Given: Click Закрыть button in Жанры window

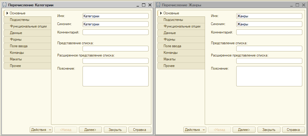Looking at the screenshot, I should (x=269, y=130).
